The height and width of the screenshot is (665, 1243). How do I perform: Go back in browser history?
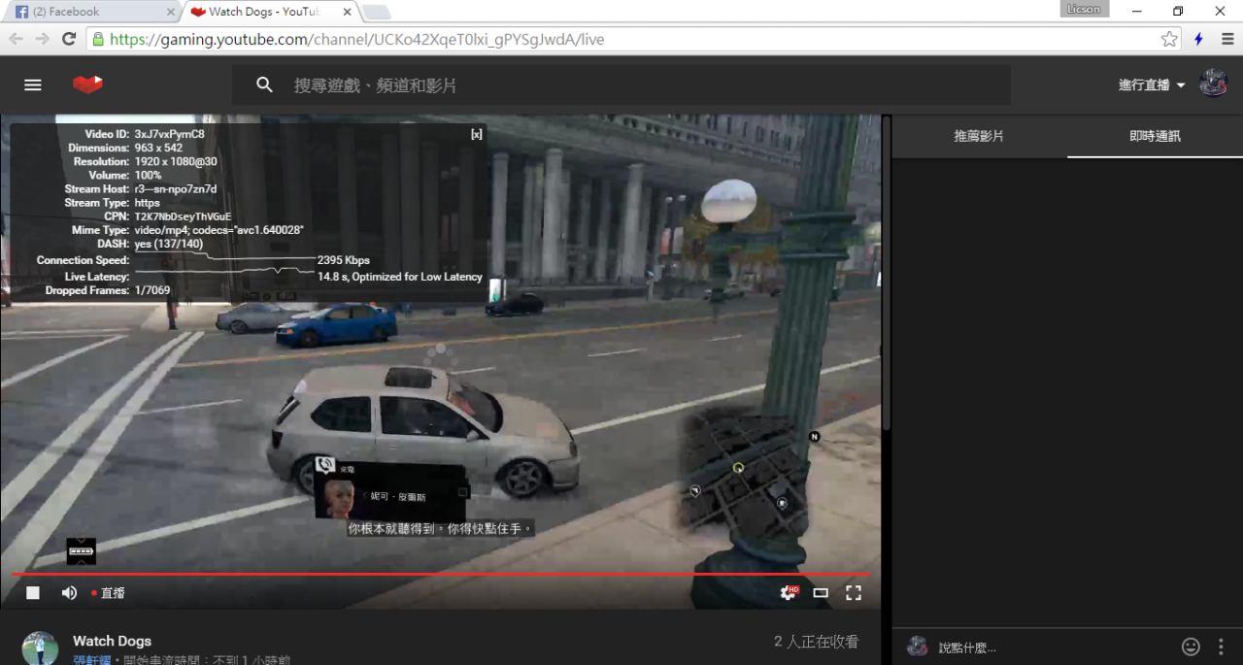[16, 39]
